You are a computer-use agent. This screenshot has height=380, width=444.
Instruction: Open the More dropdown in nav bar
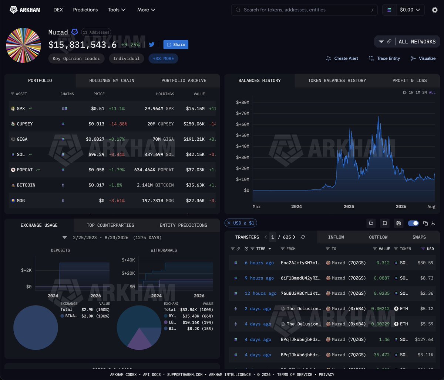(146, 10)
